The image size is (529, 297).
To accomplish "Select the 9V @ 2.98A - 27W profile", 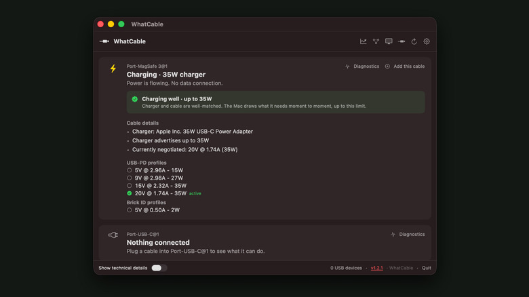I will (155, 178).
